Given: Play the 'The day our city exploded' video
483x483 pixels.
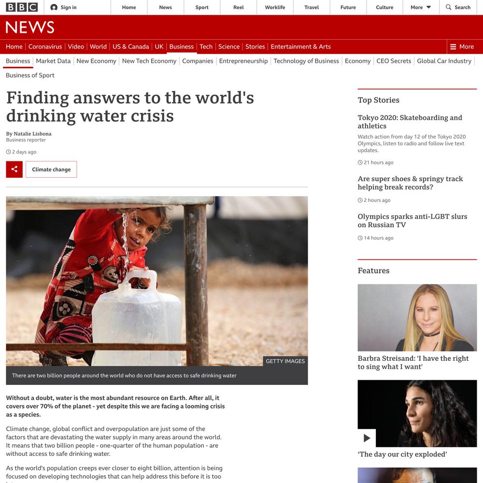Looking at the screenshot, I should tap(367, 438).
